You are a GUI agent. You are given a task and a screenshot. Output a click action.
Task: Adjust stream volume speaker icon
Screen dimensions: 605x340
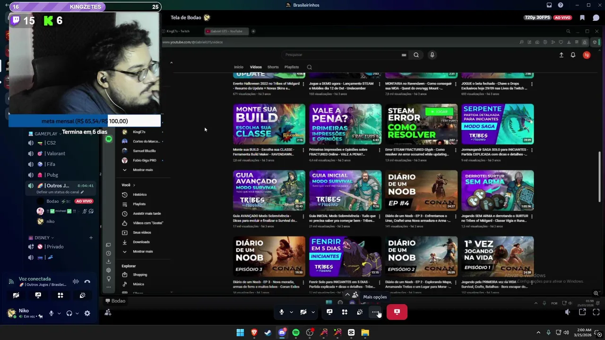coord(568,312)
